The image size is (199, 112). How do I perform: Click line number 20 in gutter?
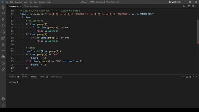pyautogui.click(x=12, y=44)
